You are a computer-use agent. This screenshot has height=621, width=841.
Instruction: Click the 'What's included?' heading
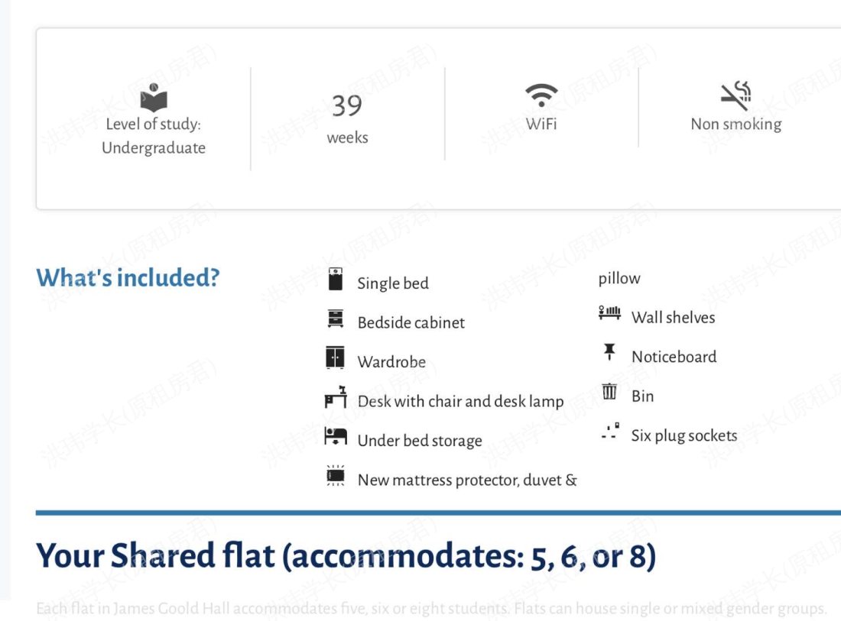pos(128,277)
